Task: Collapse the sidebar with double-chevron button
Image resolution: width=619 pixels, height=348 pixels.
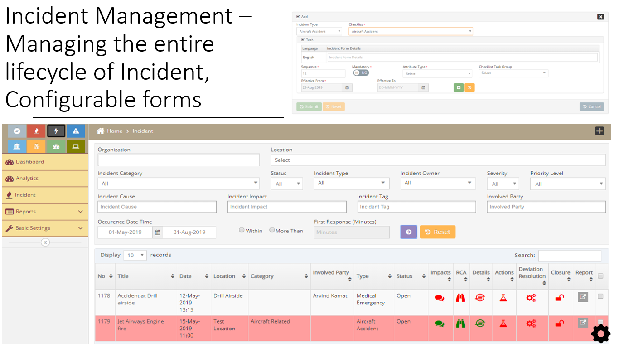Action: (45, 242)
